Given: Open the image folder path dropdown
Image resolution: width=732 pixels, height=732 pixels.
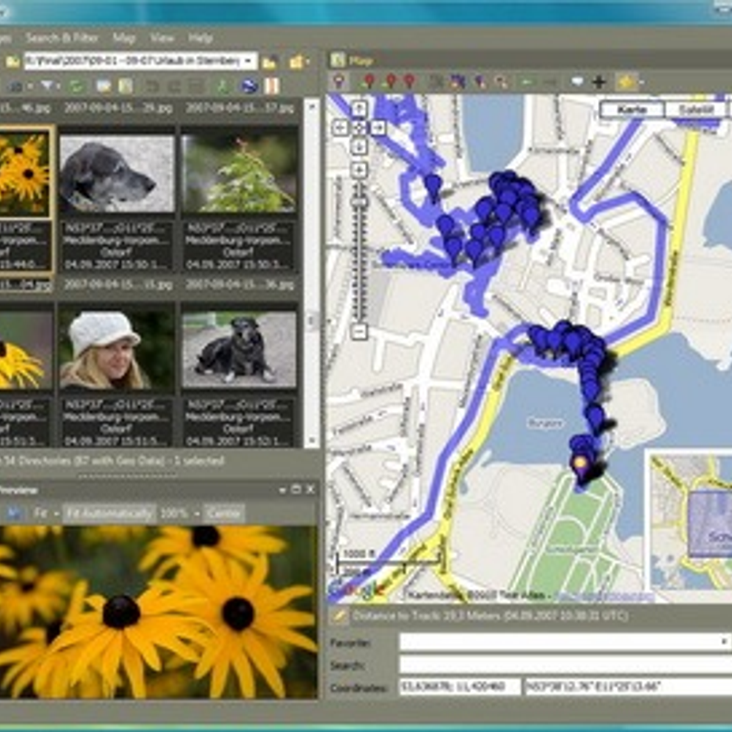Looking at the screenshot, I should (x=248, y=60).
